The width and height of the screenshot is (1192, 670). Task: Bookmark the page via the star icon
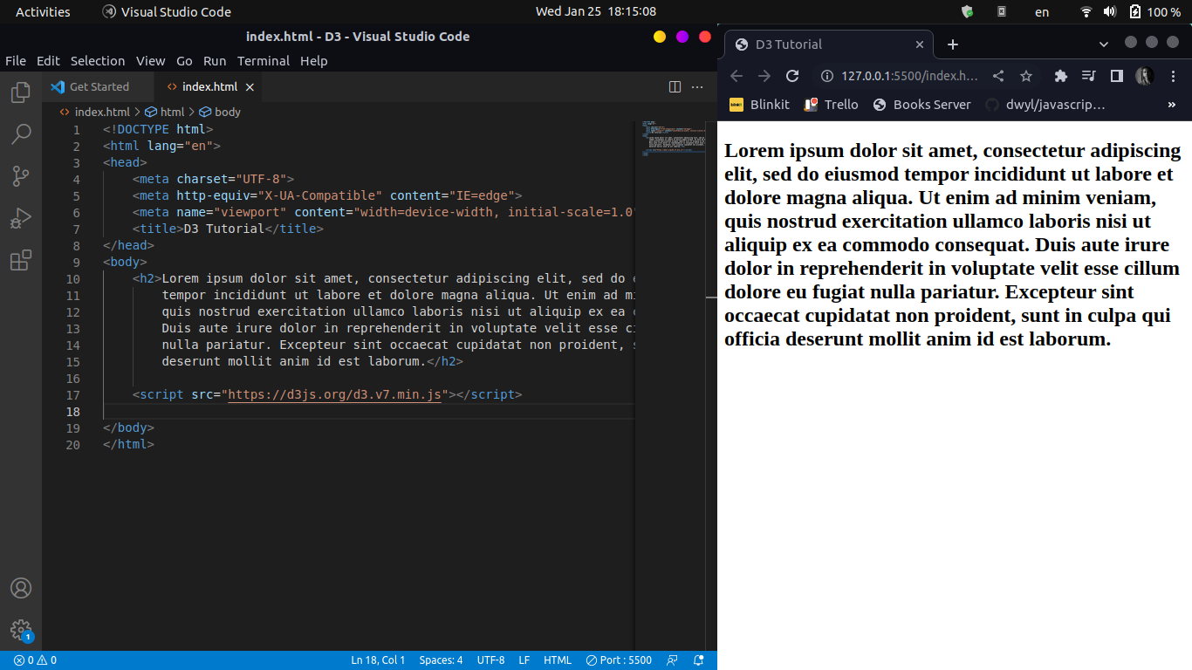pos(1025,76)
